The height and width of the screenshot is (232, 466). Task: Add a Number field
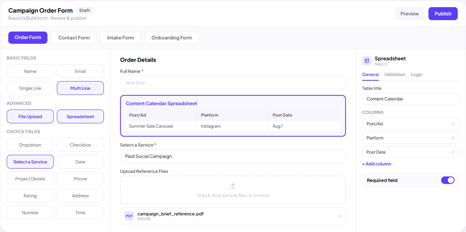(30, 213)
